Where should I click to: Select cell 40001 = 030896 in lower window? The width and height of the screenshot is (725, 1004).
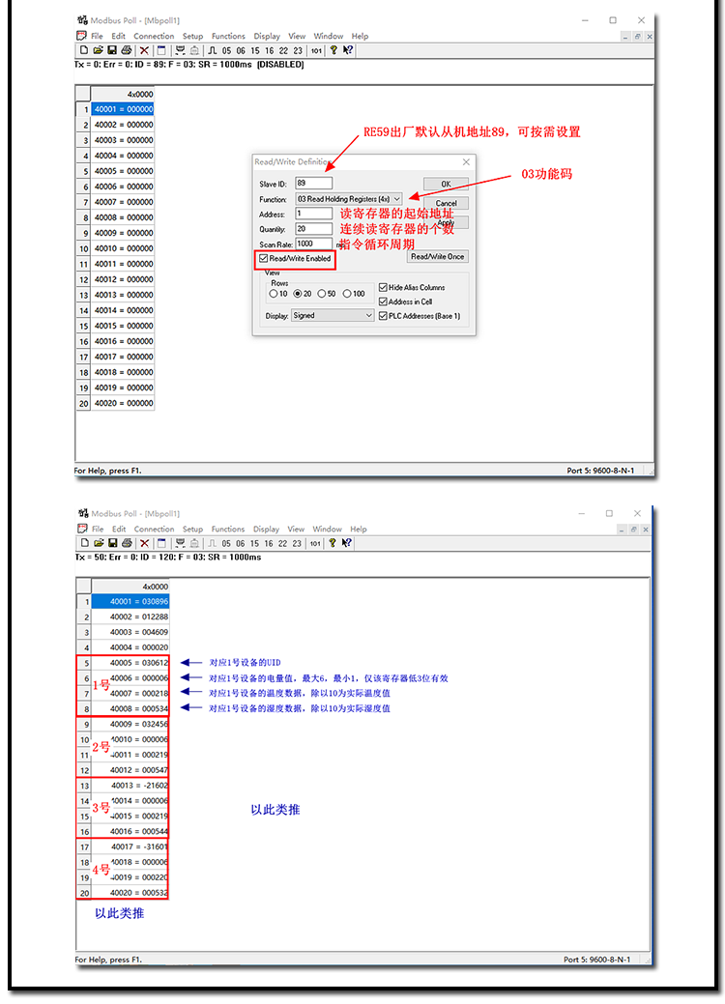click(130, 601)
